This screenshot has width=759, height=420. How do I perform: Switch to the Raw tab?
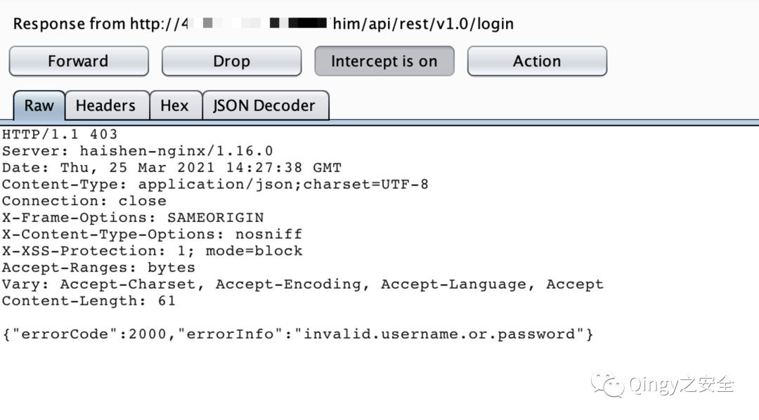point(39,106)
